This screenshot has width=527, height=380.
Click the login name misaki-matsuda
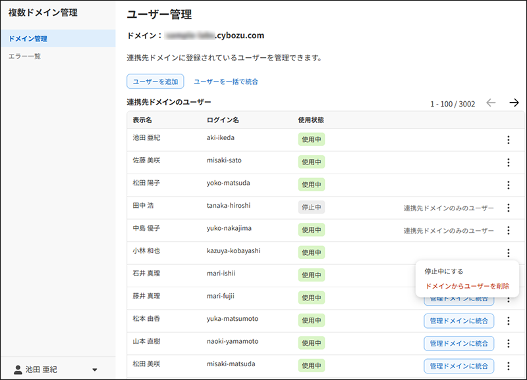pyautogui.click(x=231, y=364)
